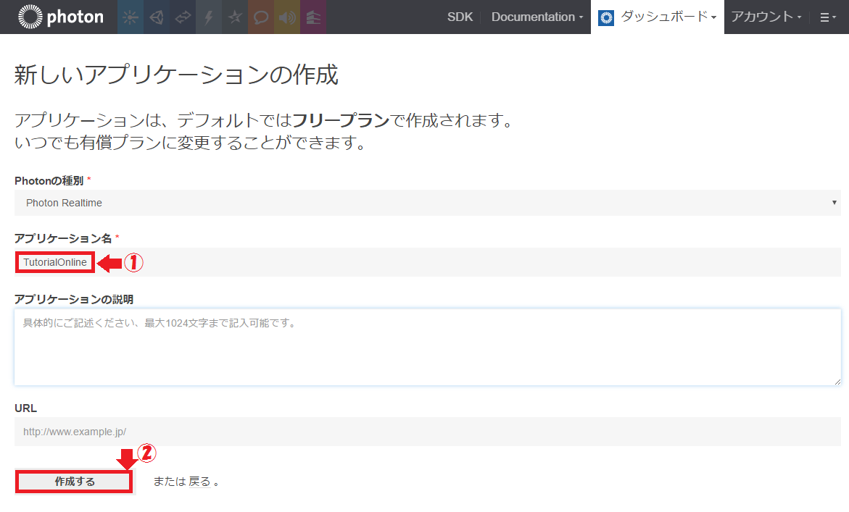Open the Unity-style cube product icon
Screen dimensions: 849x512
[157, 17]
